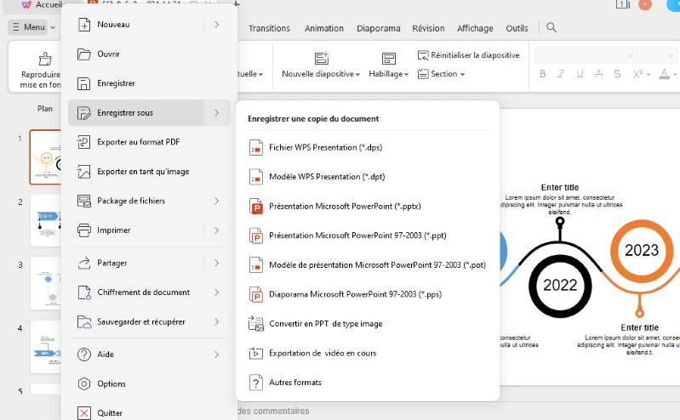Select slide 1 thumbnail
Image resolution: width=680 pixels, height=420 pixels.
pyautogui.click(x=45, y=157)
